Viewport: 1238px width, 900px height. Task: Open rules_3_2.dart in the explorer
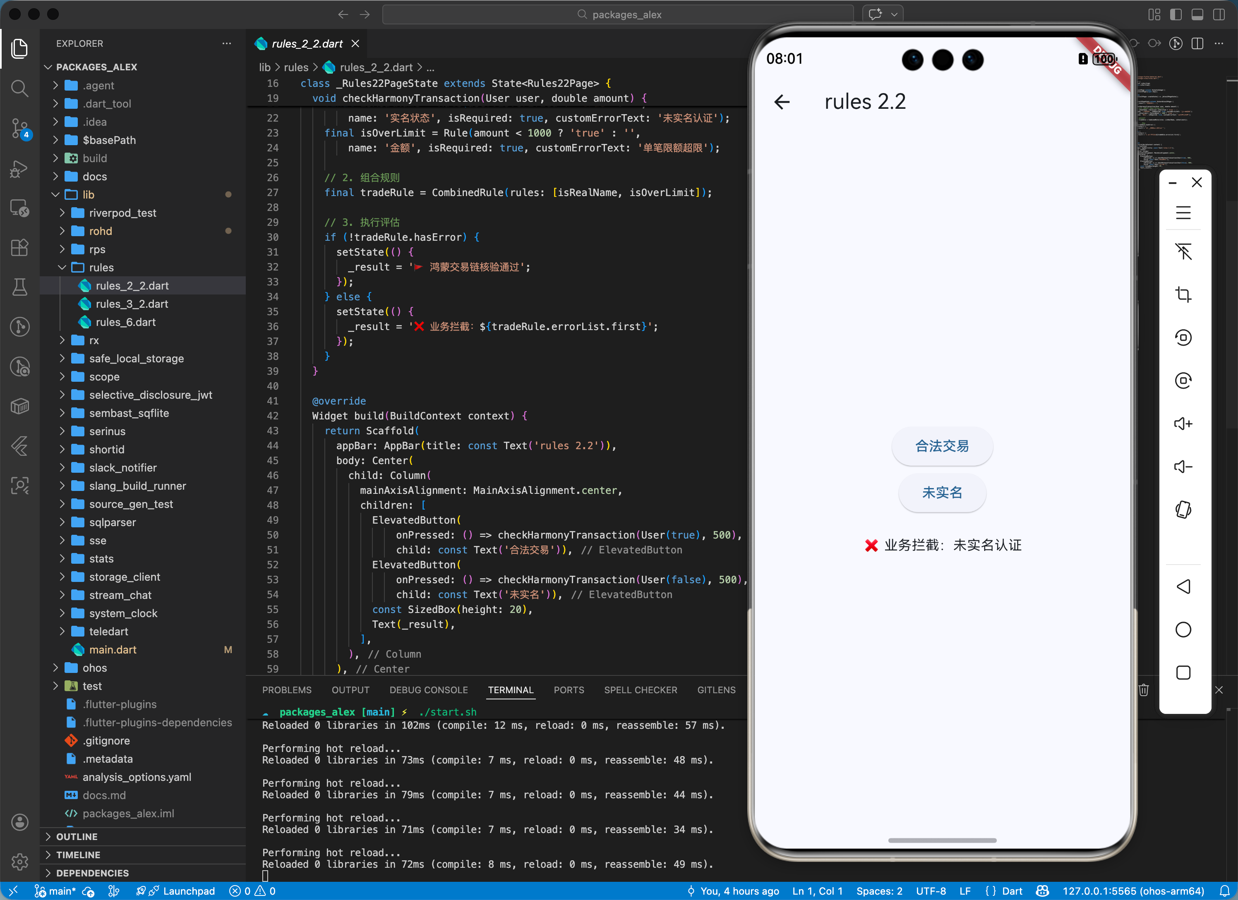tap(132, 304)
